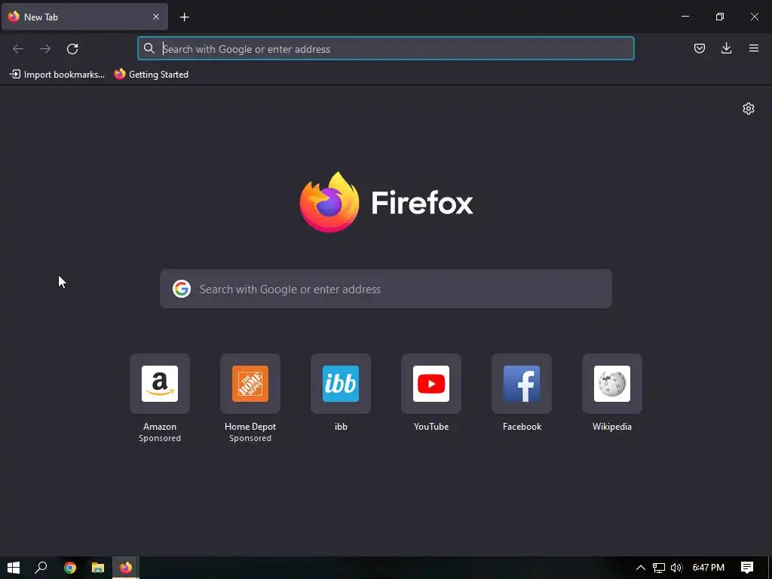Viewport: 772px width, 579px height.
Task: Open the Getting Started bookmark
Action: (x=151, y=75)
